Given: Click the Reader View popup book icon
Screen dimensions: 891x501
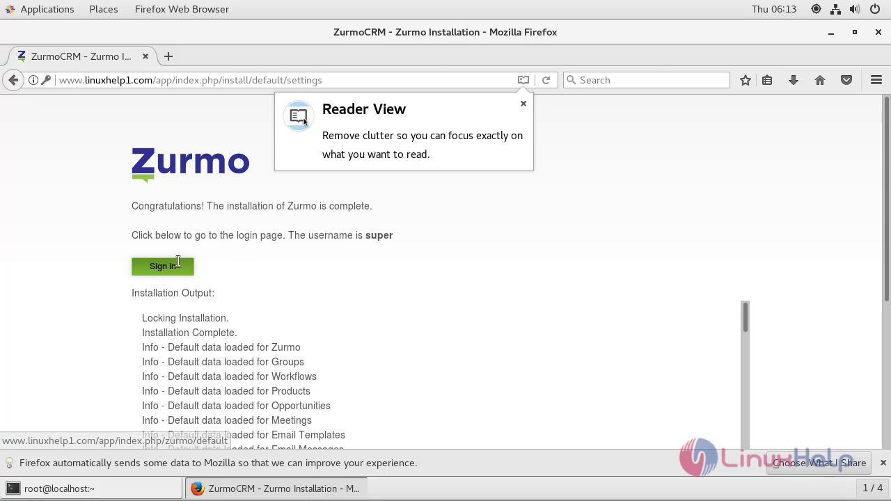Looking at the screenshot, I should (x=298, y=116).
